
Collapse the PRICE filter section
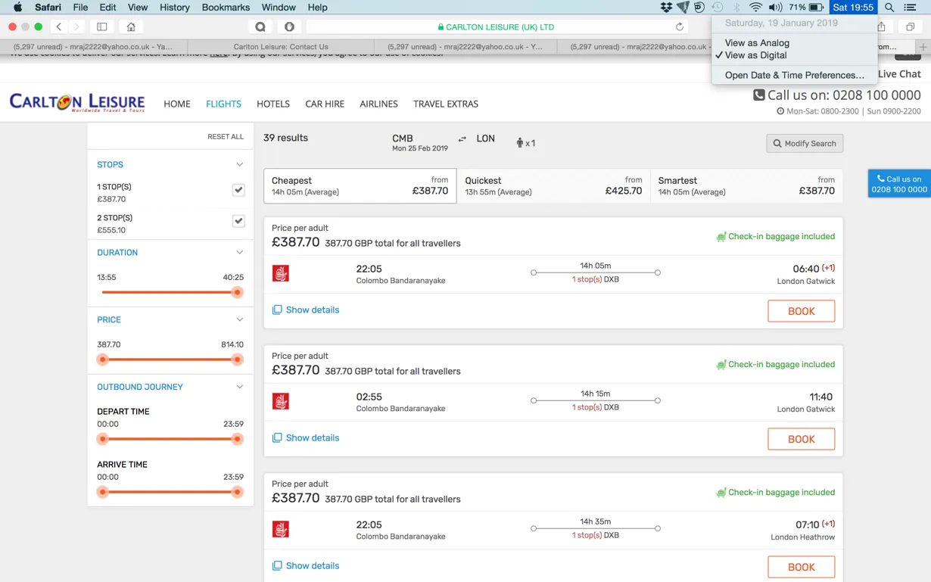pos(239,320)
